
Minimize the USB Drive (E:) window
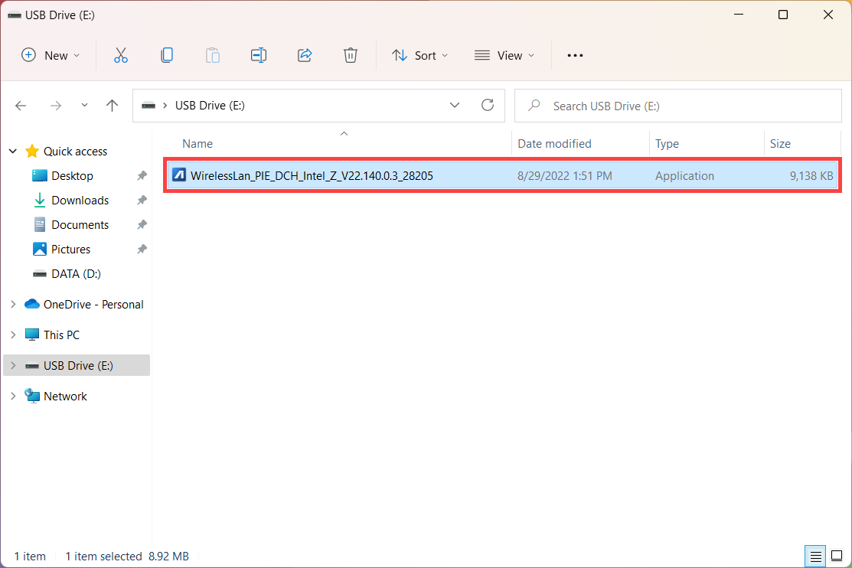[739, 15]
